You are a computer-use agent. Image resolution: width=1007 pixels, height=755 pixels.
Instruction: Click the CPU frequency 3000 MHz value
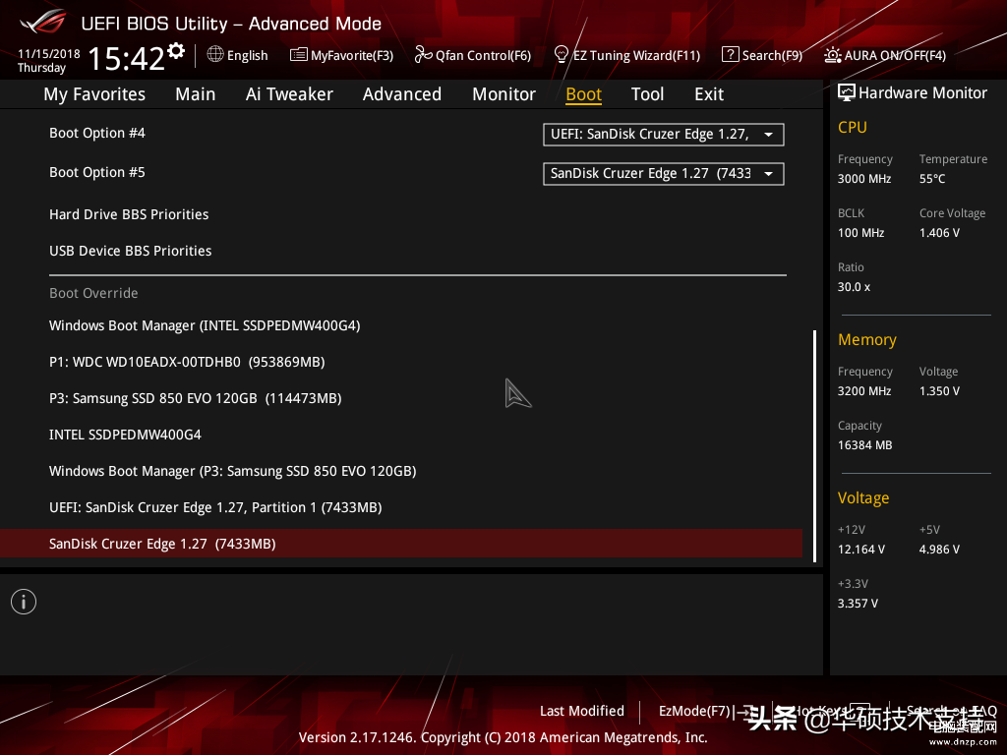coord(864,179)
